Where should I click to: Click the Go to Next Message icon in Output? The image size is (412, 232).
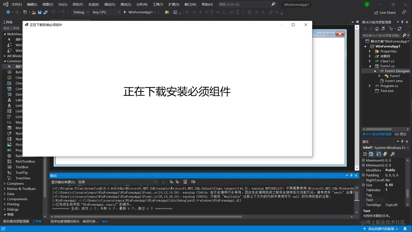click(x=177, y=182)
